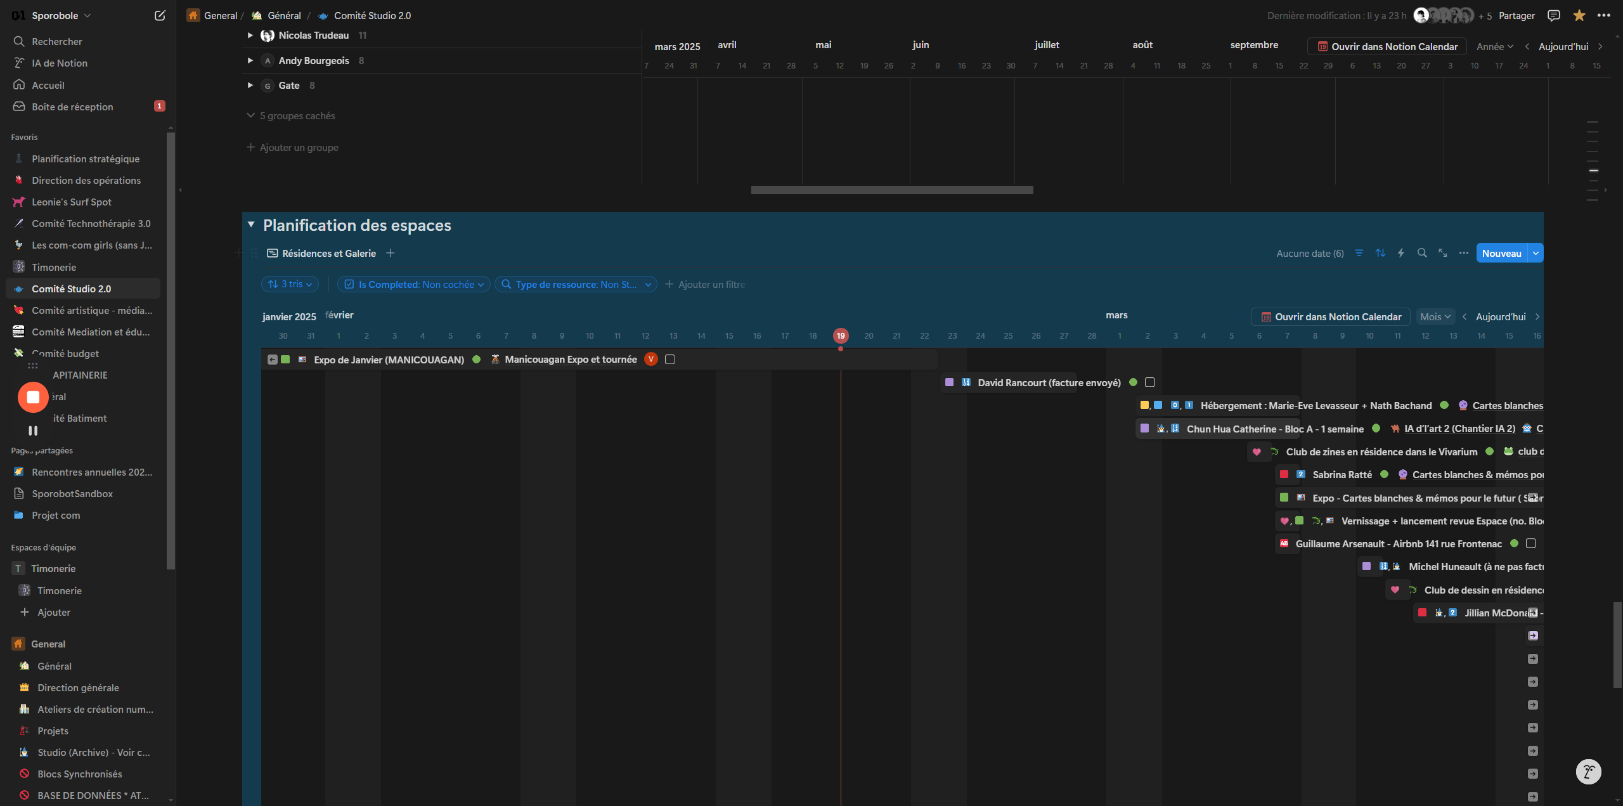Image resolution: width=1623 pixels, height=806 pixels.
Task: Open General breadcrumb
Action: pyautogui.click(x=212, y=15)
